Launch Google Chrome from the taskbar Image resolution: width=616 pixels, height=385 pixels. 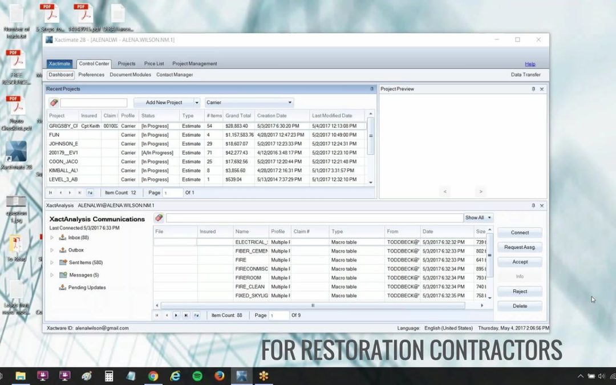153,376
